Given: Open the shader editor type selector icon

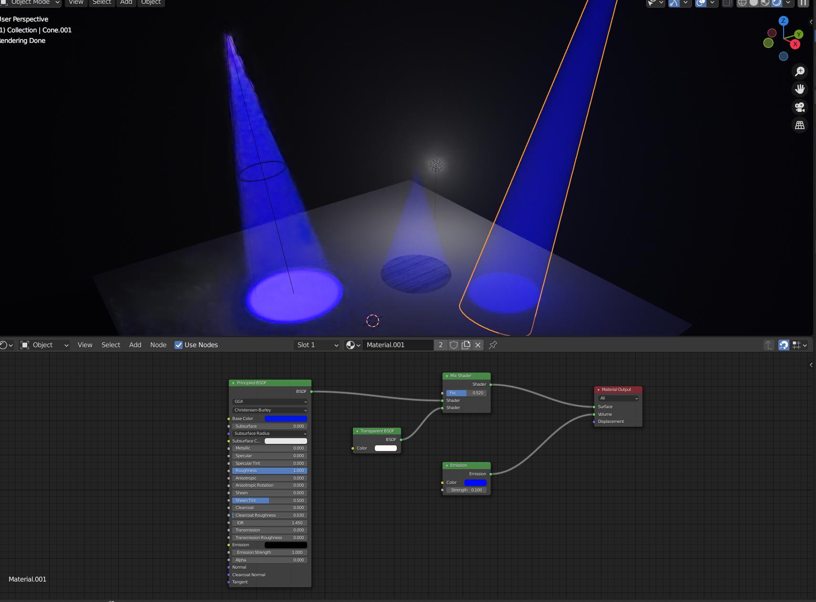Looking at the screenshot, I should [x=6, y=345].
